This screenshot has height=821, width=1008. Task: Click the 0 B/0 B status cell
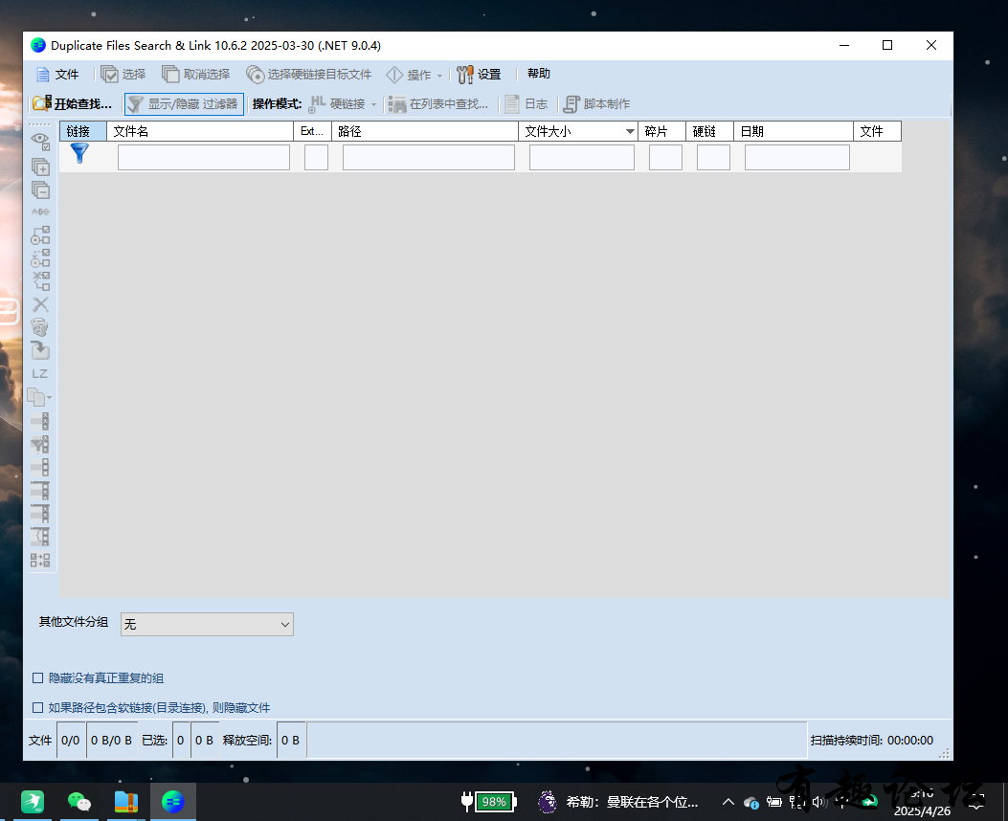click(x=111, y=741)
